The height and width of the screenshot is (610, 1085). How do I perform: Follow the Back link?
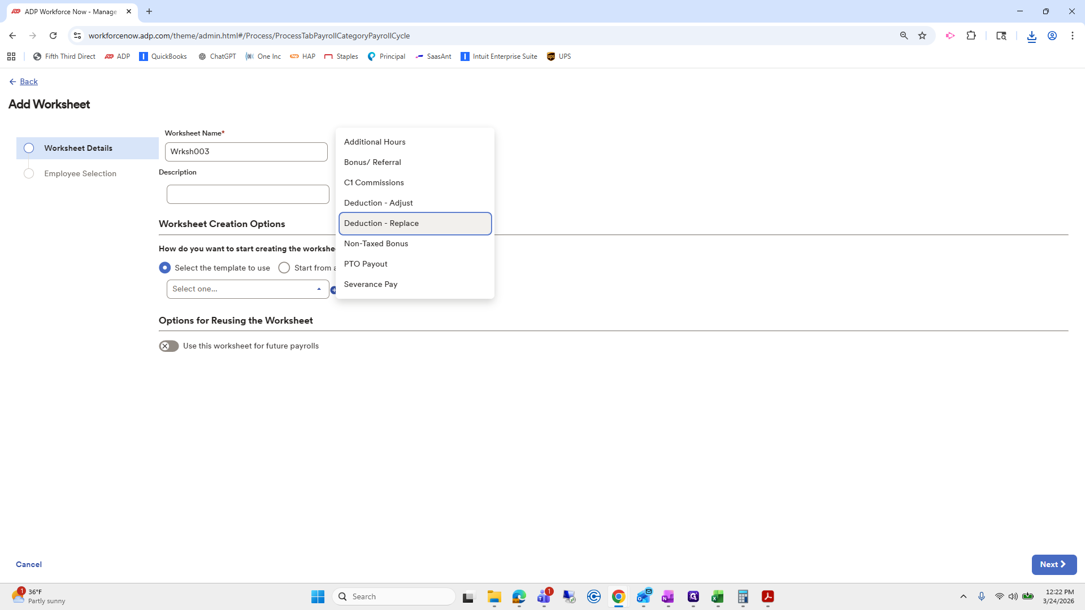point(28,81)
